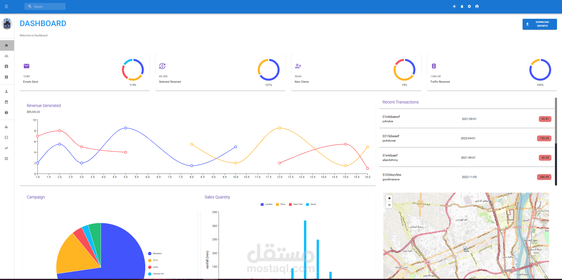This screenshot has height=280, width=562.
Task: Click the Recent Transactions heading
Action: (400, 102)
